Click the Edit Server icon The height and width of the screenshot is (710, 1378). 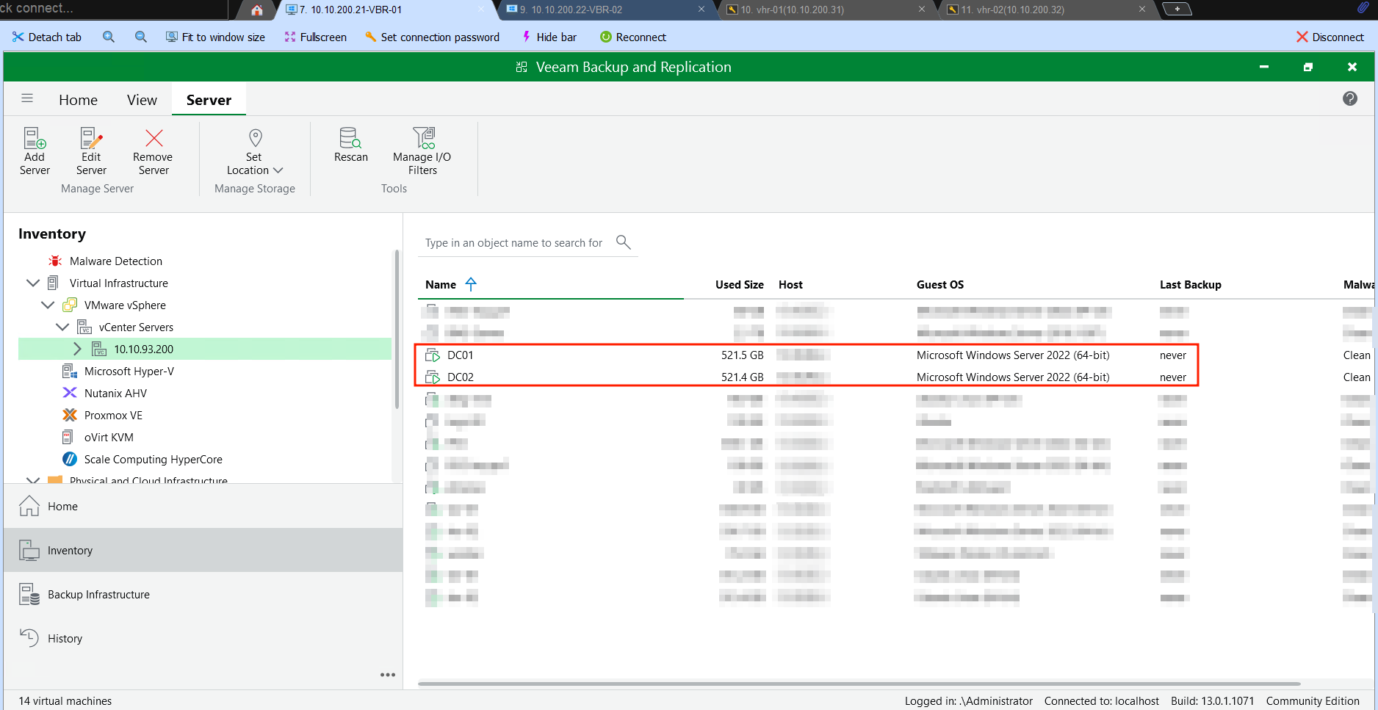91,138
